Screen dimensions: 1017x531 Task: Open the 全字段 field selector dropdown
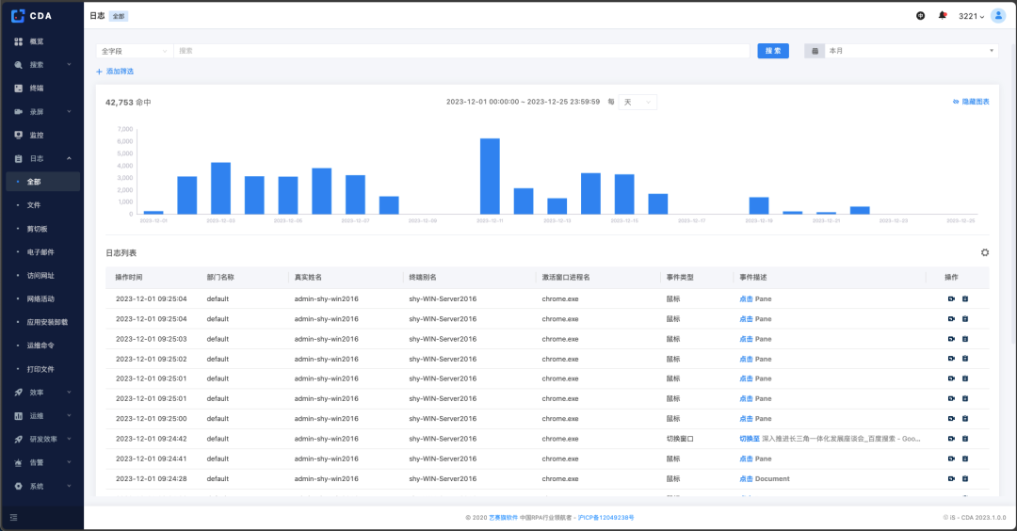point(134,51)
